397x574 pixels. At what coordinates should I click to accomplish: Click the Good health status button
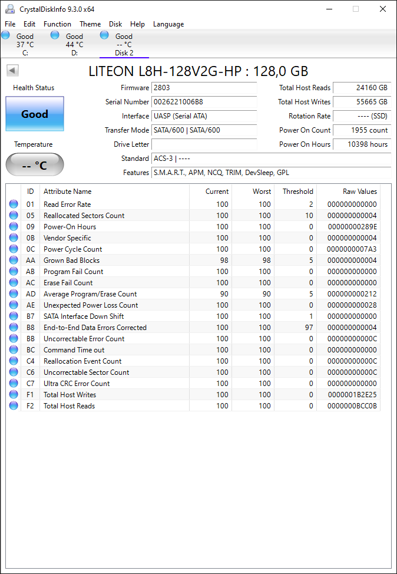click(x=35, y=114)
